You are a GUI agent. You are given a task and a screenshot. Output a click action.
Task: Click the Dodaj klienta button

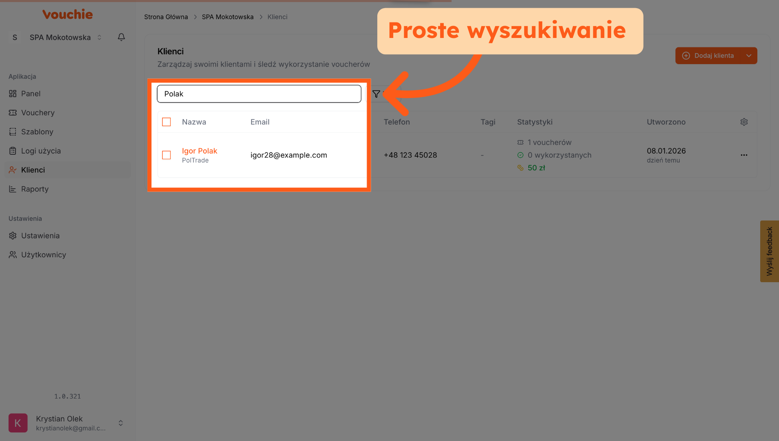click(709, 56)
